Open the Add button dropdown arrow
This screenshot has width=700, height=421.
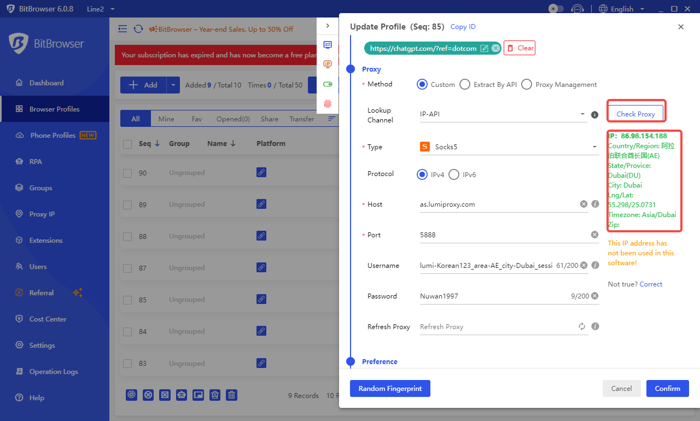point(173,85)
